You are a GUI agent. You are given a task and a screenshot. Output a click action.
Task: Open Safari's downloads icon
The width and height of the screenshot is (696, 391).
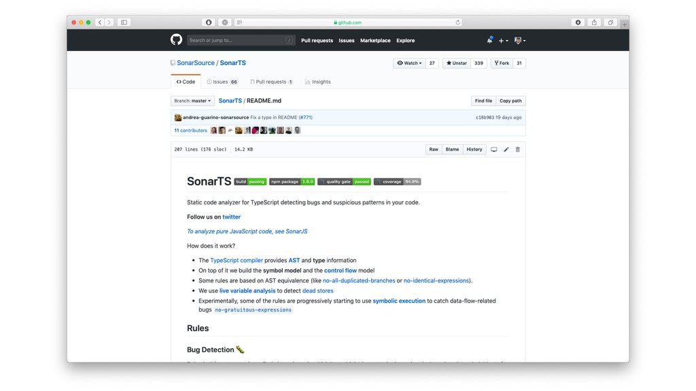pos(578,22)
